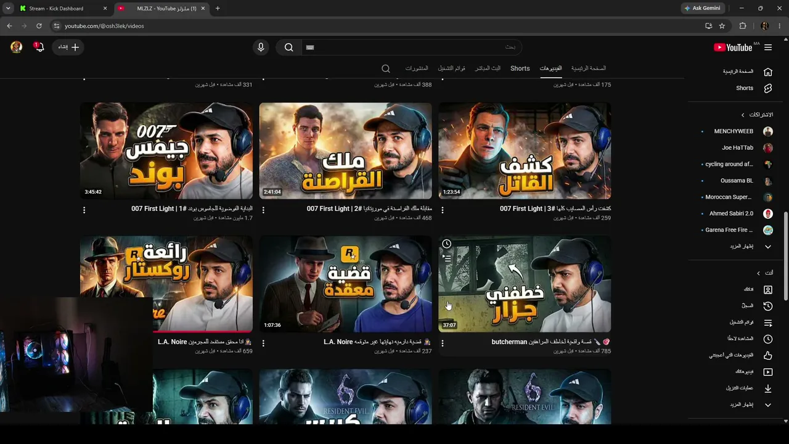Show more subscriptions below Garena Free Fire
This screenshot has height=444, width=789.
click(x=768, y=247)
